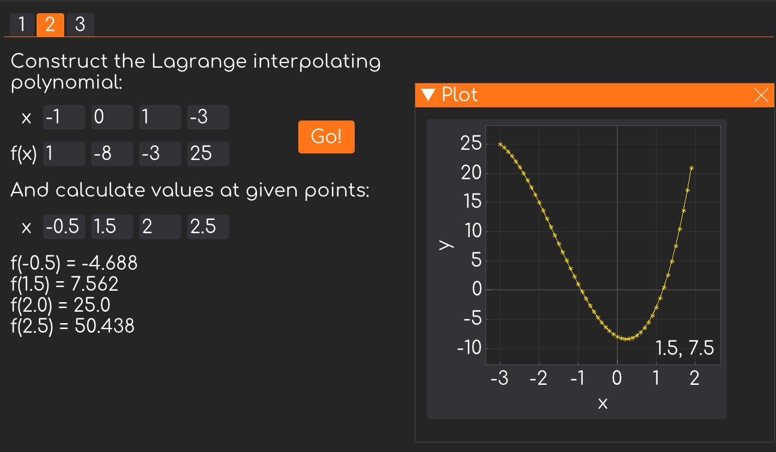
Task: Select the x input containing 0
Action: click(112, 117)
